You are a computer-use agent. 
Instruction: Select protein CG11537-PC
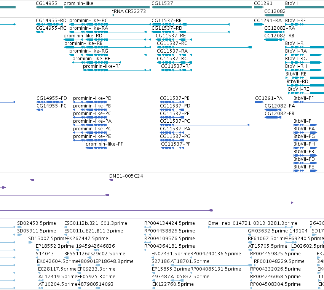175,122
